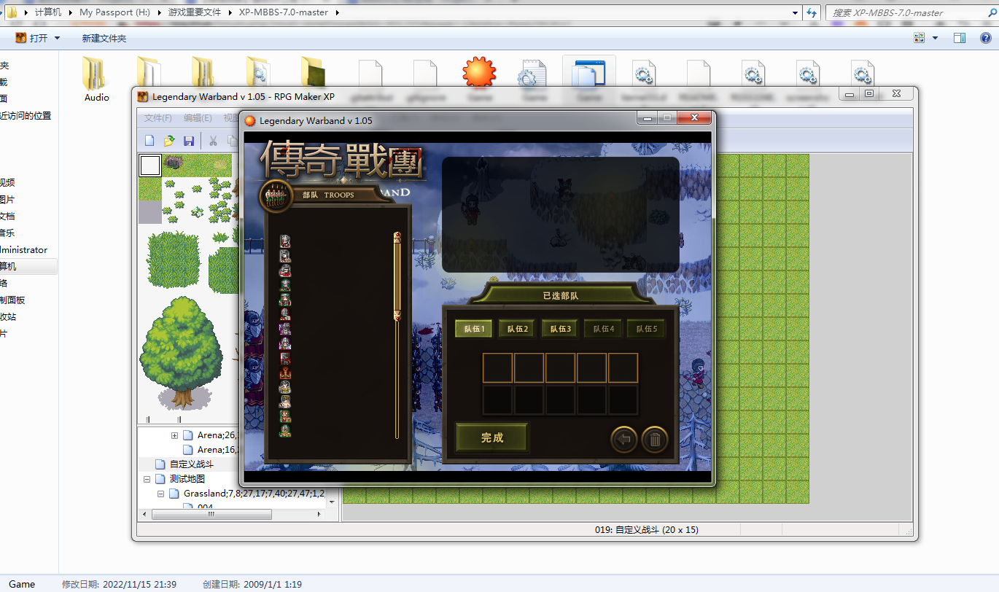Select the Grassland;7,8;27,17 map in tree

254,494
